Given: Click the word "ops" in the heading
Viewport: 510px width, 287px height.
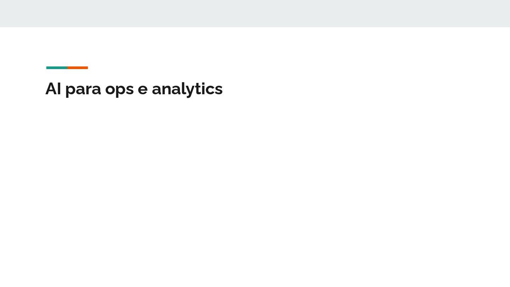Looking at the screenshot, I should pyautogui.click(x=119, y=89).
